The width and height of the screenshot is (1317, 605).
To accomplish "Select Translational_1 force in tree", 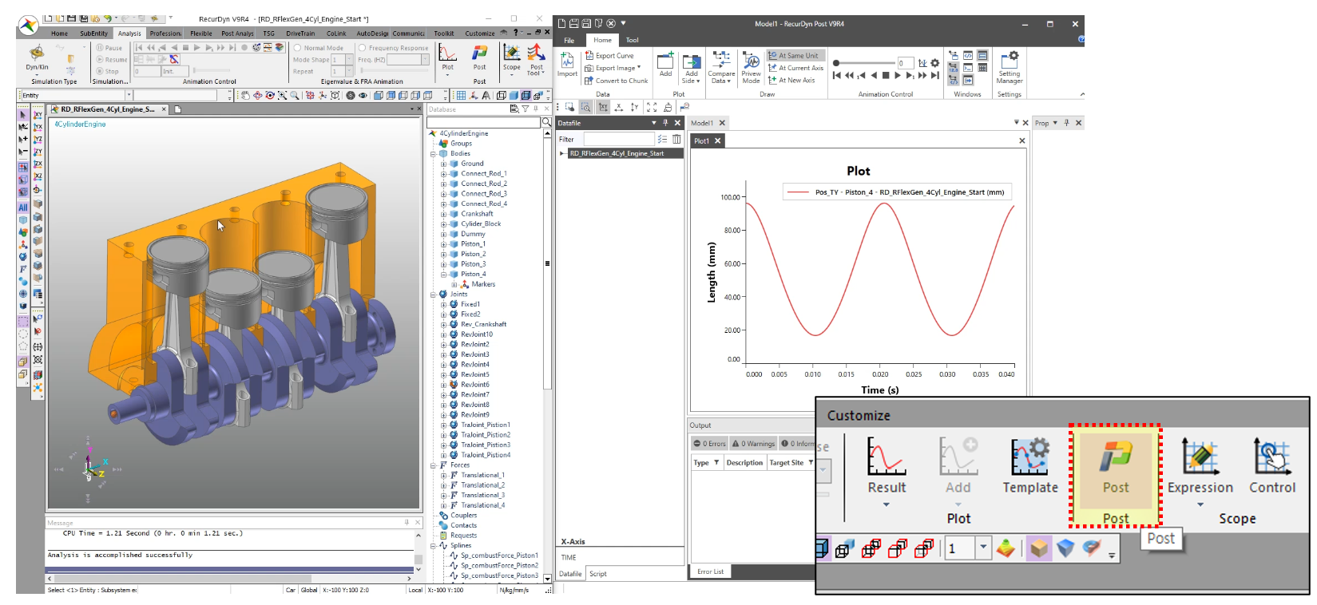I will 482,476.
